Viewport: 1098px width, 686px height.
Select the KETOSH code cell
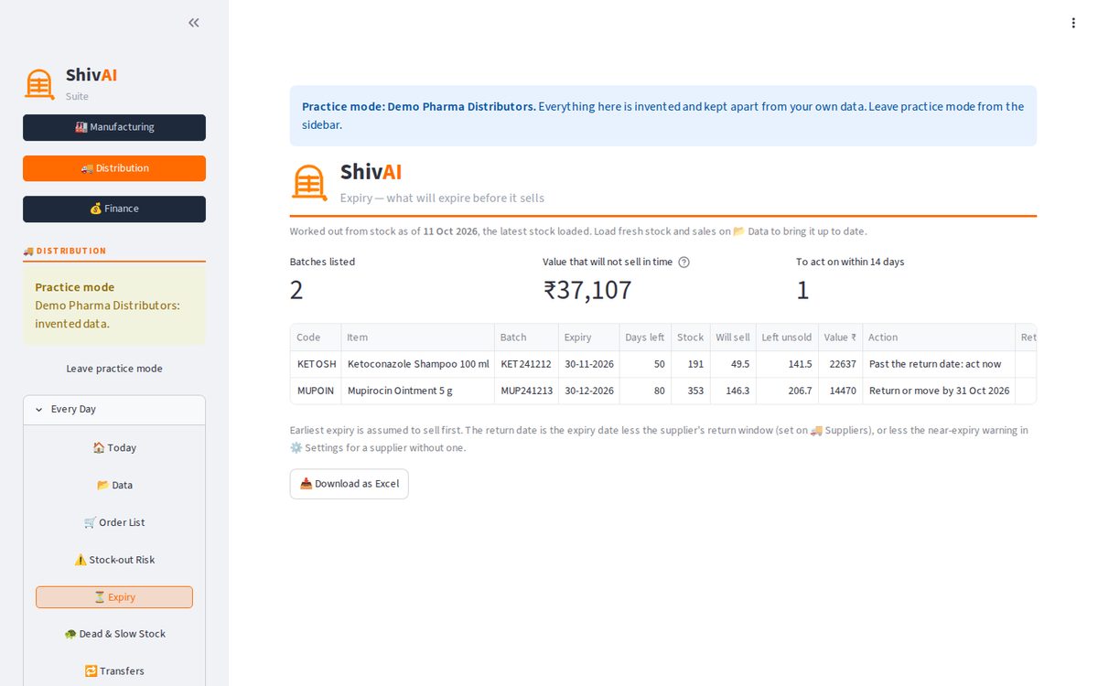tap(316, 364)
